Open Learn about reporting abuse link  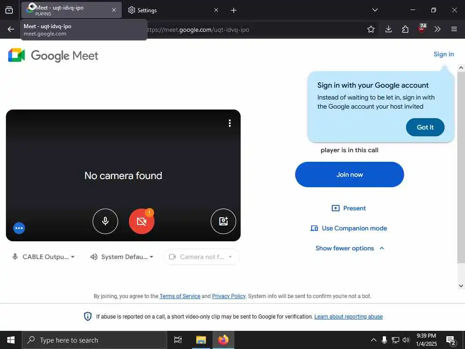pyautogui.click(x=348, y=317)
